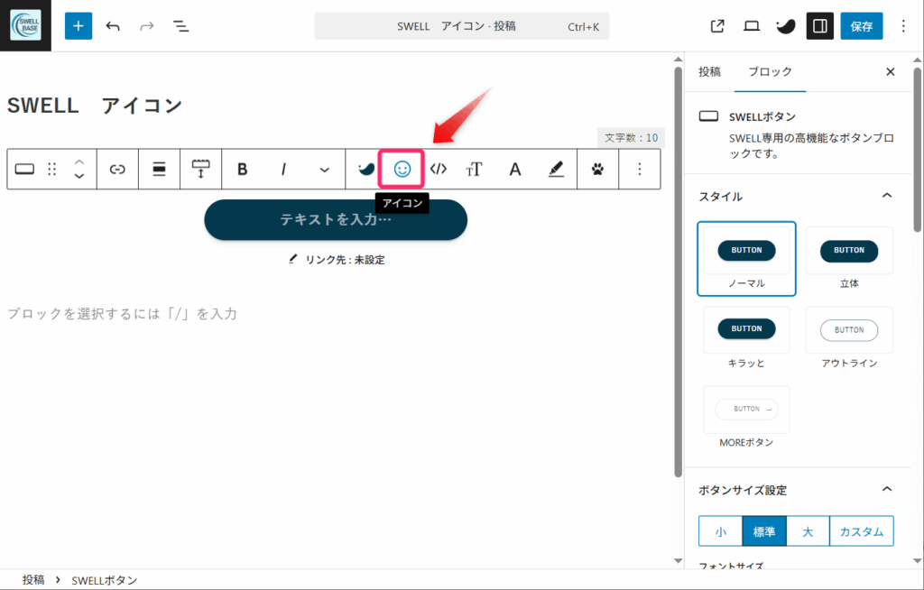Open the font size tool

pyautogui.click(x=475, y=170)
